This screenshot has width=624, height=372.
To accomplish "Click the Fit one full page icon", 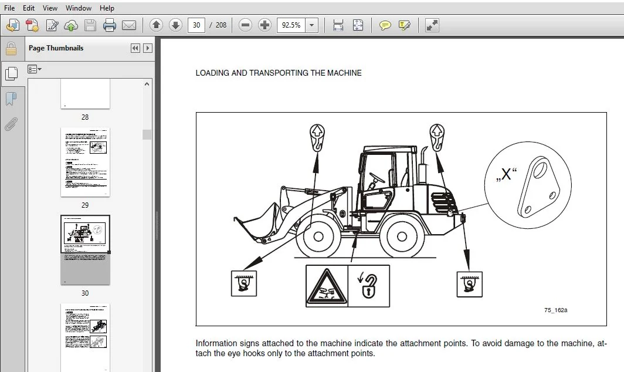I will (358, 25).
